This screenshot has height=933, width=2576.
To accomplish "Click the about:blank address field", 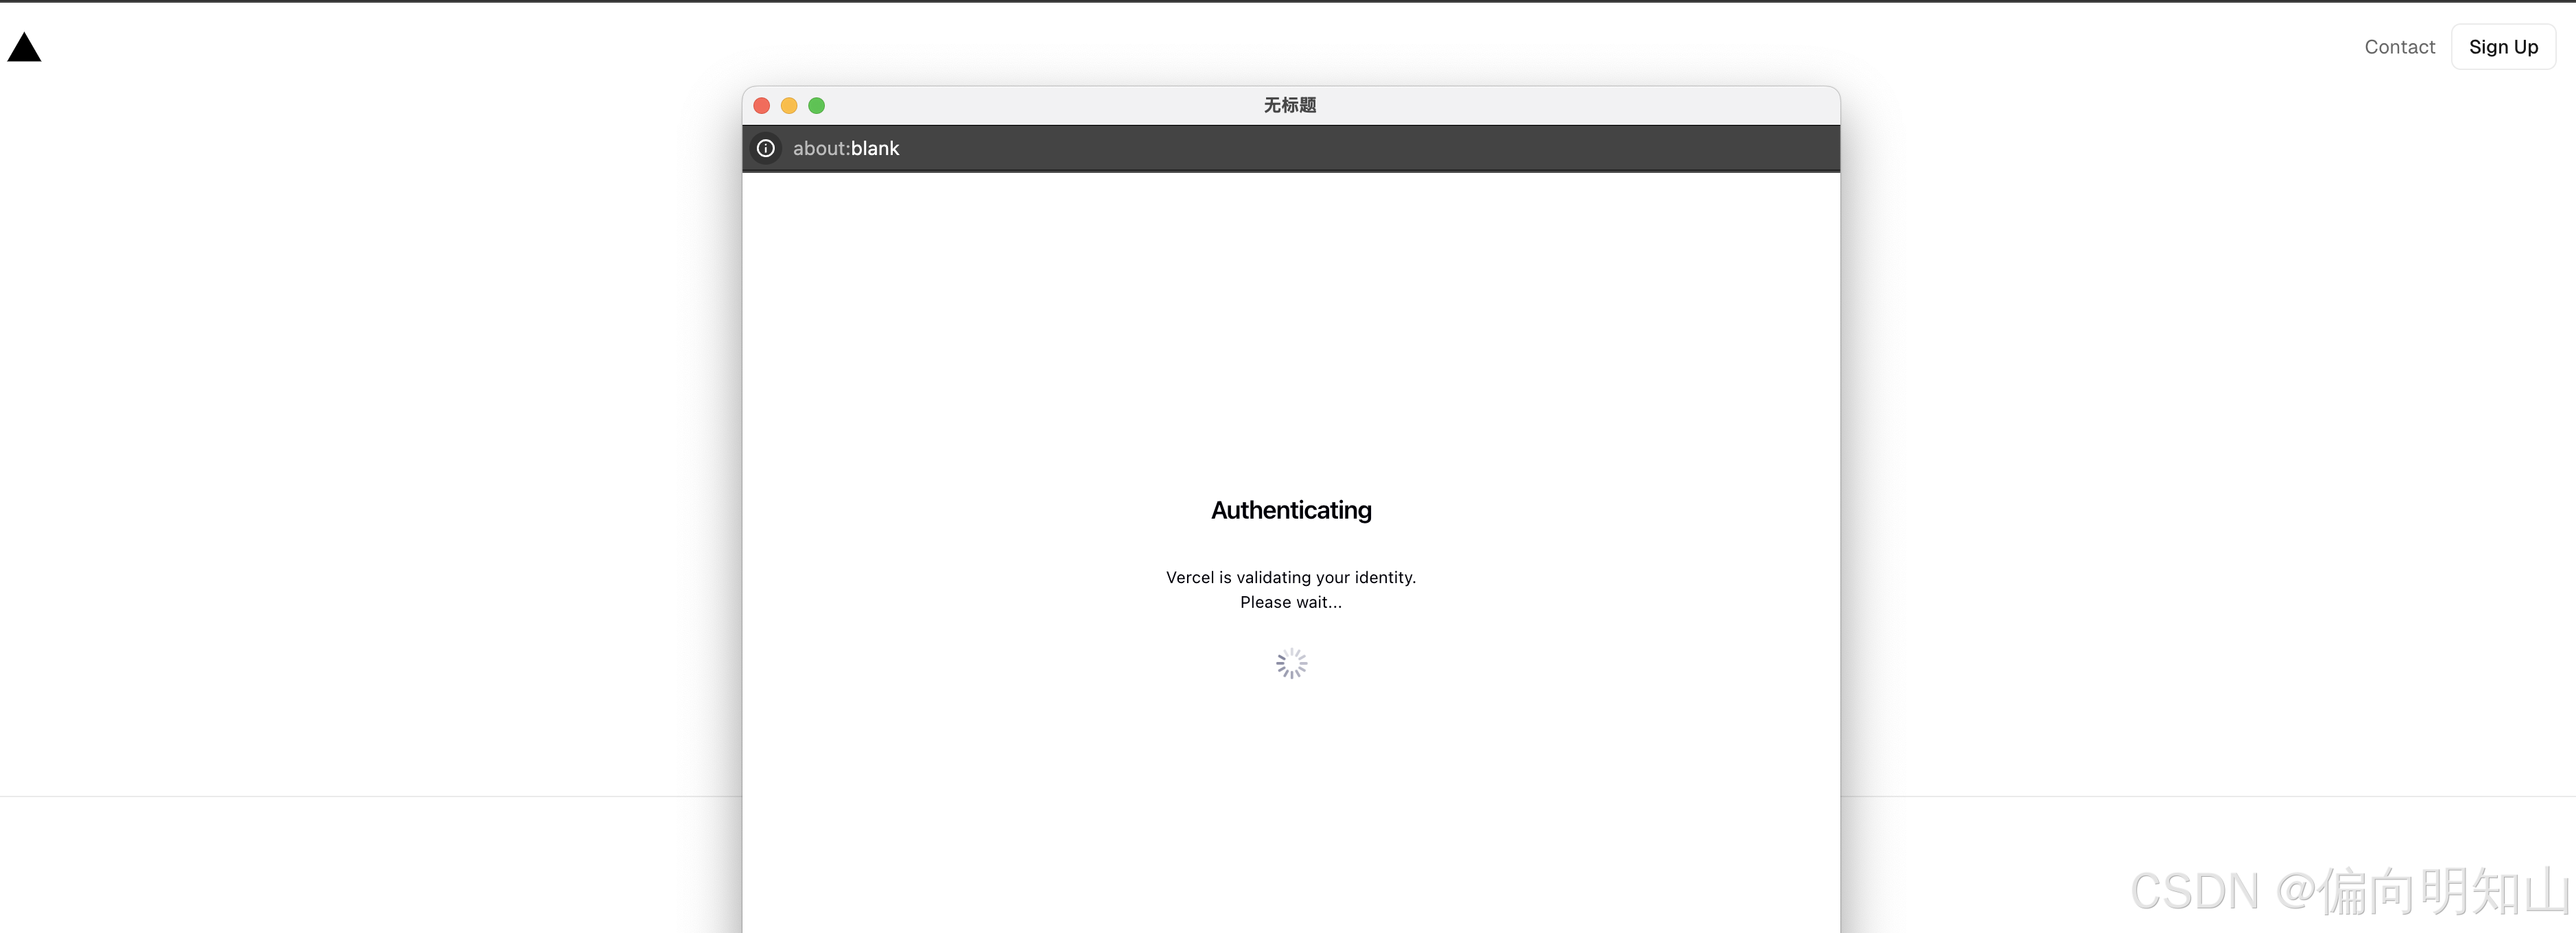I will pos(1291,148).
